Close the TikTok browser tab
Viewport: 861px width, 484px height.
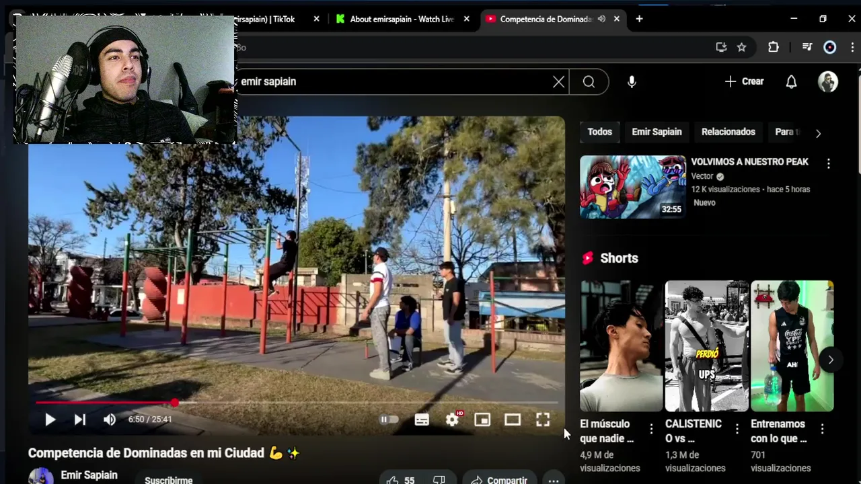316,19
